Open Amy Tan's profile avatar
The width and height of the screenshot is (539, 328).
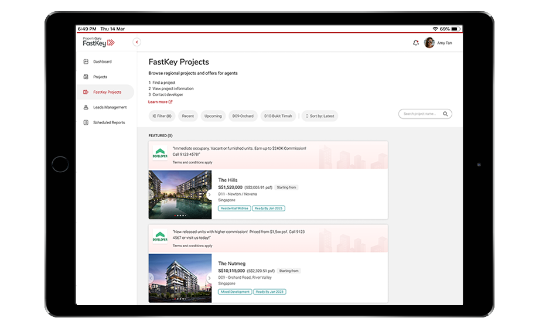pyautogui.click(x=429, y=43)
